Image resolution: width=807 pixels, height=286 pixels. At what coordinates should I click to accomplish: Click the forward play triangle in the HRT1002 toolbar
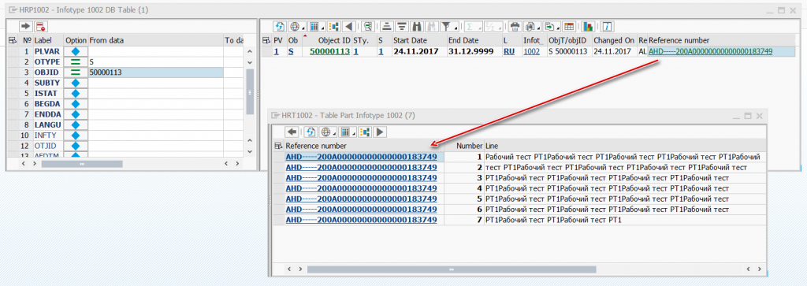coord(381,132)
